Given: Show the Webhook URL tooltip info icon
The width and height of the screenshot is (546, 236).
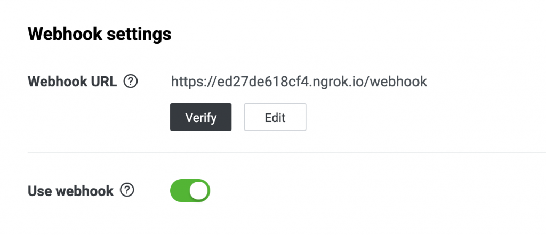Looking at the screenshot, I should coord(131,82).
